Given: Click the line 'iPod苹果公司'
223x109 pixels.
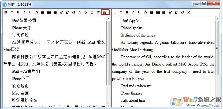Looking at the screenshot, I should [24, 21].
